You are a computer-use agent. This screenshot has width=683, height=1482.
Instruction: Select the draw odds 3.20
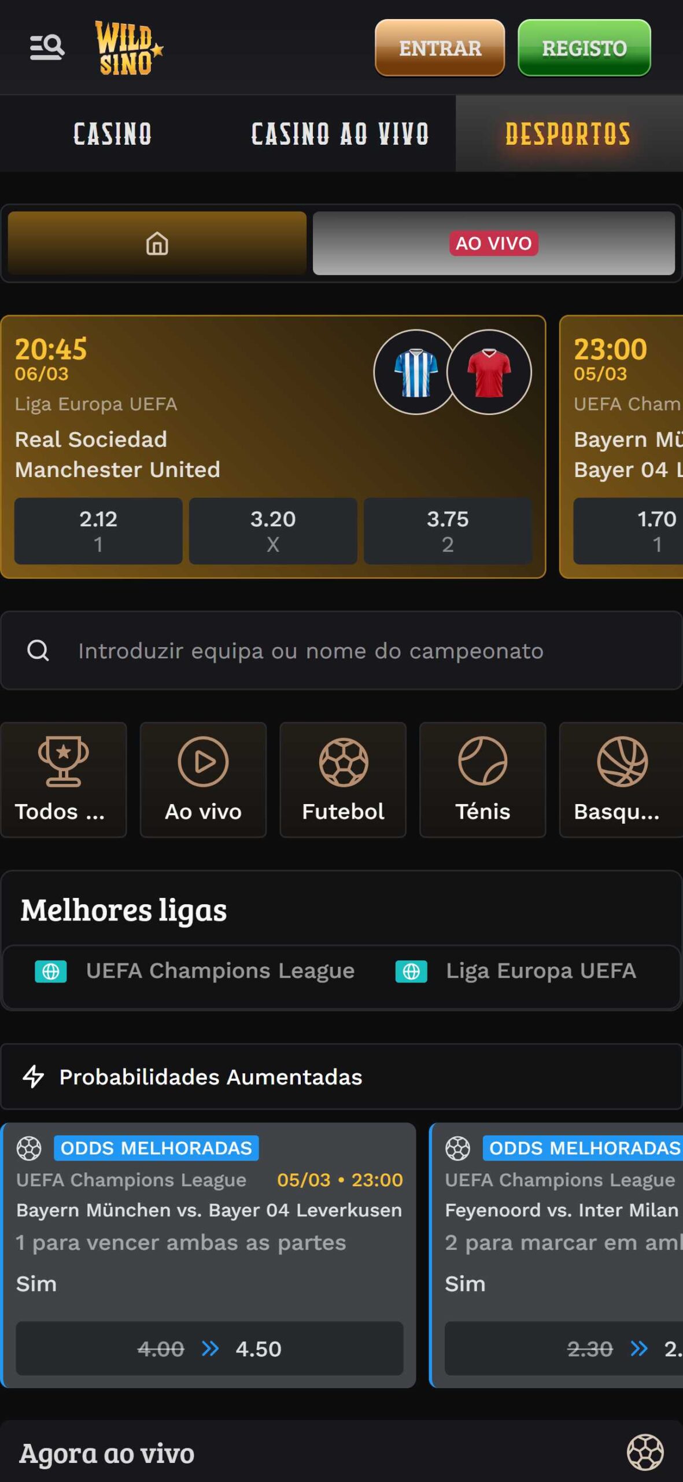pyautogui.click(x=273, y=531)
